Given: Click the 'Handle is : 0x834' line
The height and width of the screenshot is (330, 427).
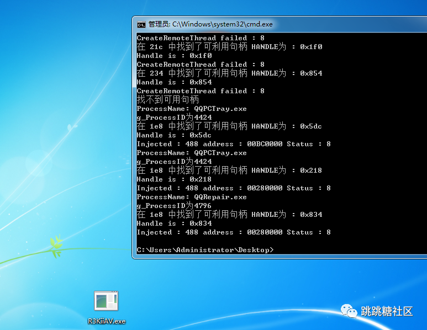Looking at the screenshot, I should pyautogui.click(x=175, y=223).
